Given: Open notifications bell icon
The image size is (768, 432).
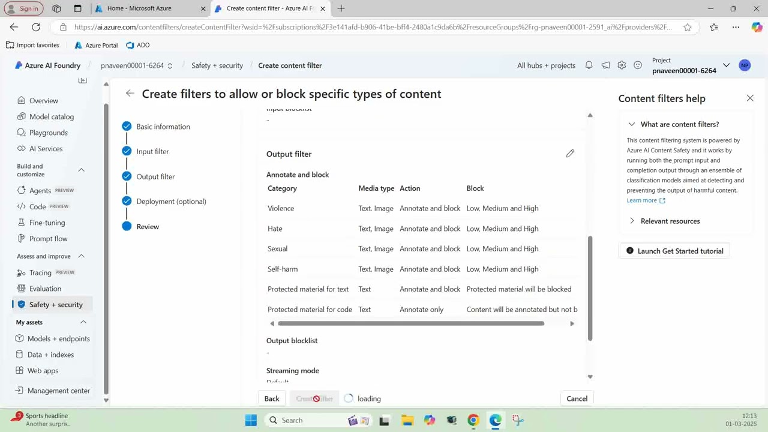Looking at the screenshot, I should (589, 65).
